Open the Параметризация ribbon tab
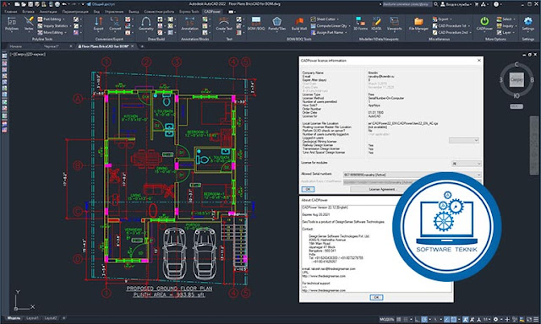 pyautogui.click(x=75, y=12)
